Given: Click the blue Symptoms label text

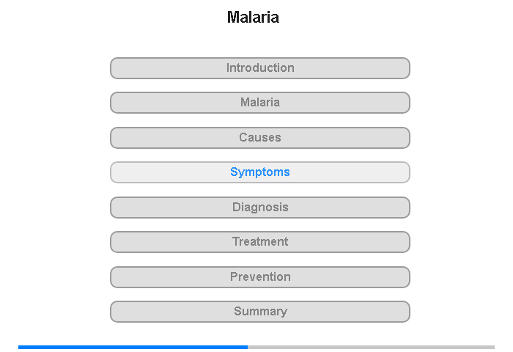Looking at the screenshot, I should tap(260, 172).
